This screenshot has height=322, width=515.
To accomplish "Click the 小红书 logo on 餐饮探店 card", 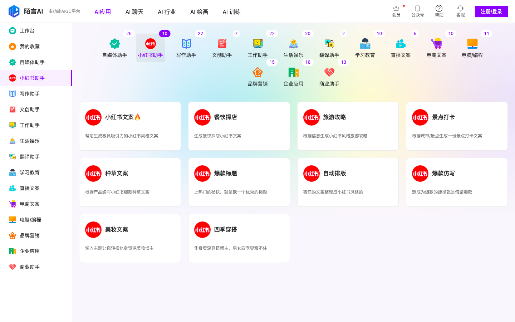I will click(x=202, y=117).
